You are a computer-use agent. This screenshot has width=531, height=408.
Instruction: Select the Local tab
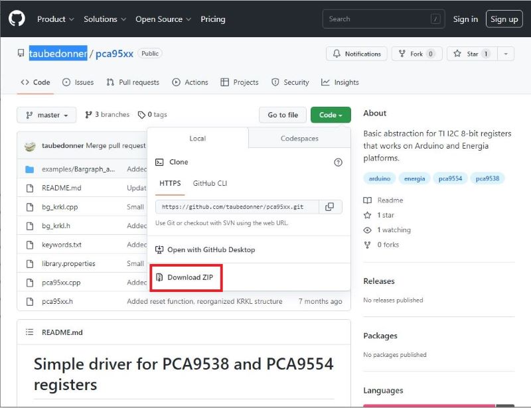[198, 139]
